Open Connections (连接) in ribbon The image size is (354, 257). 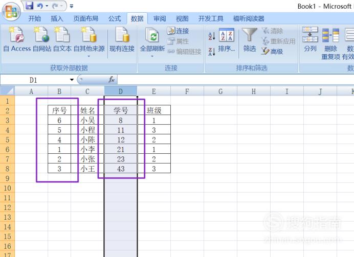click(178, 31)
